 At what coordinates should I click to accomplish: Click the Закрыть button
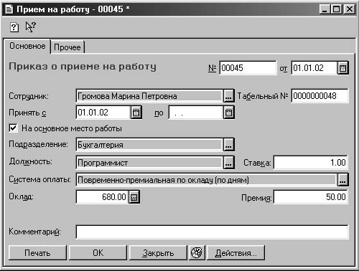[x=158, y=252]
